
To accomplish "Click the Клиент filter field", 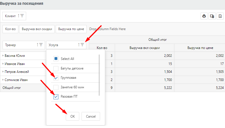I will click(14, 16).
